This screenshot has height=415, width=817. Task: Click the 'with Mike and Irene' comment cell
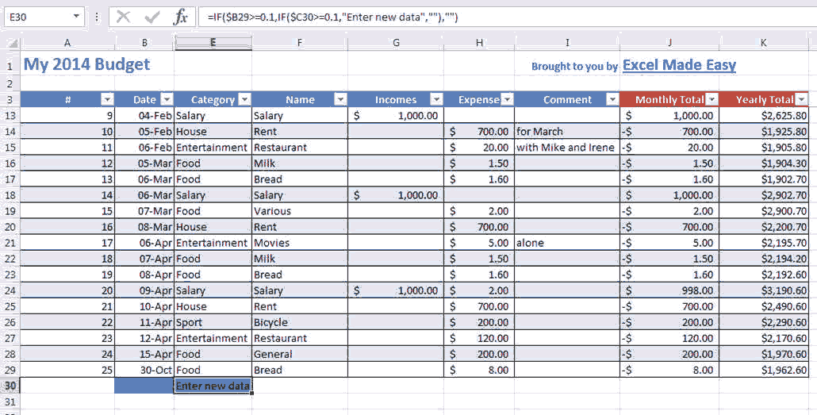coord(566,148)
